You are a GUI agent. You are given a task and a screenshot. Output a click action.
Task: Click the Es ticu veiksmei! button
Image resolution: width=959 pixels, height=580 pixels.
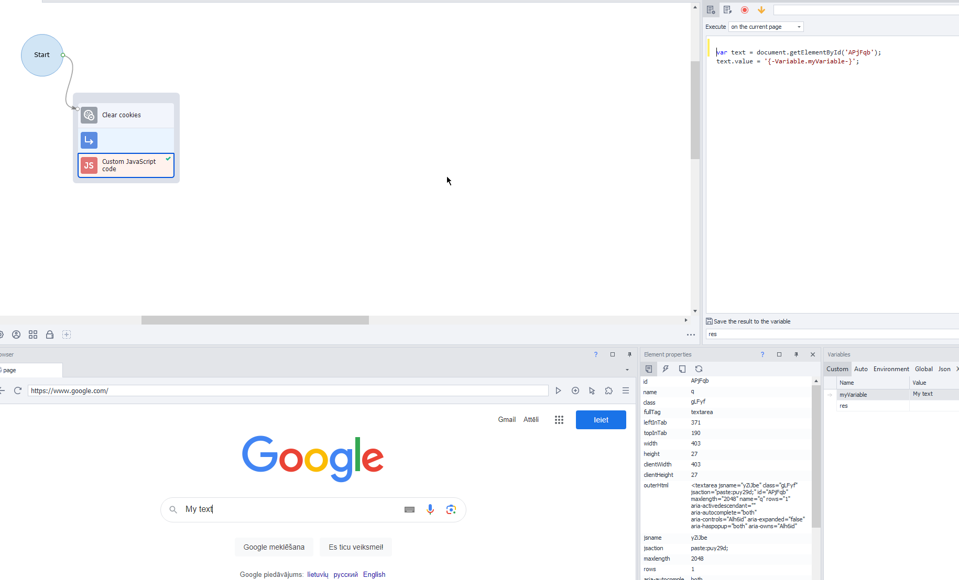coord(356,547)
